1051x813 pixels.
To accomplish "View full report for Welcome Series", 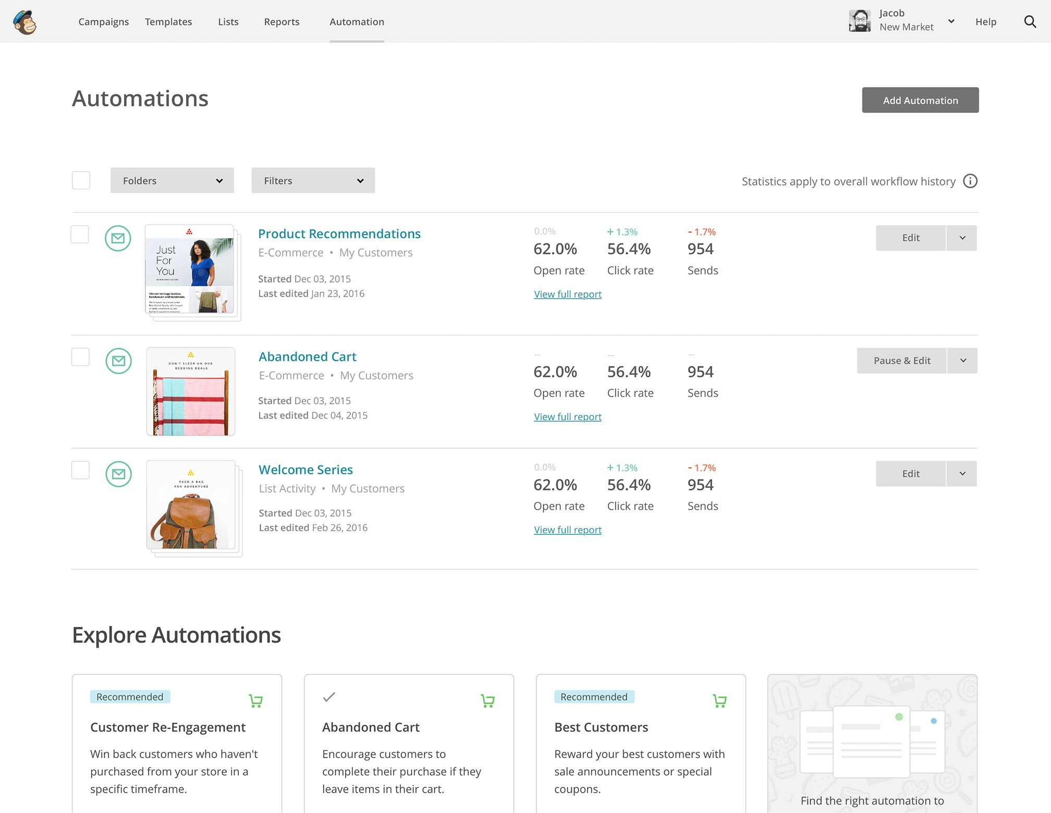I will 567,530.
